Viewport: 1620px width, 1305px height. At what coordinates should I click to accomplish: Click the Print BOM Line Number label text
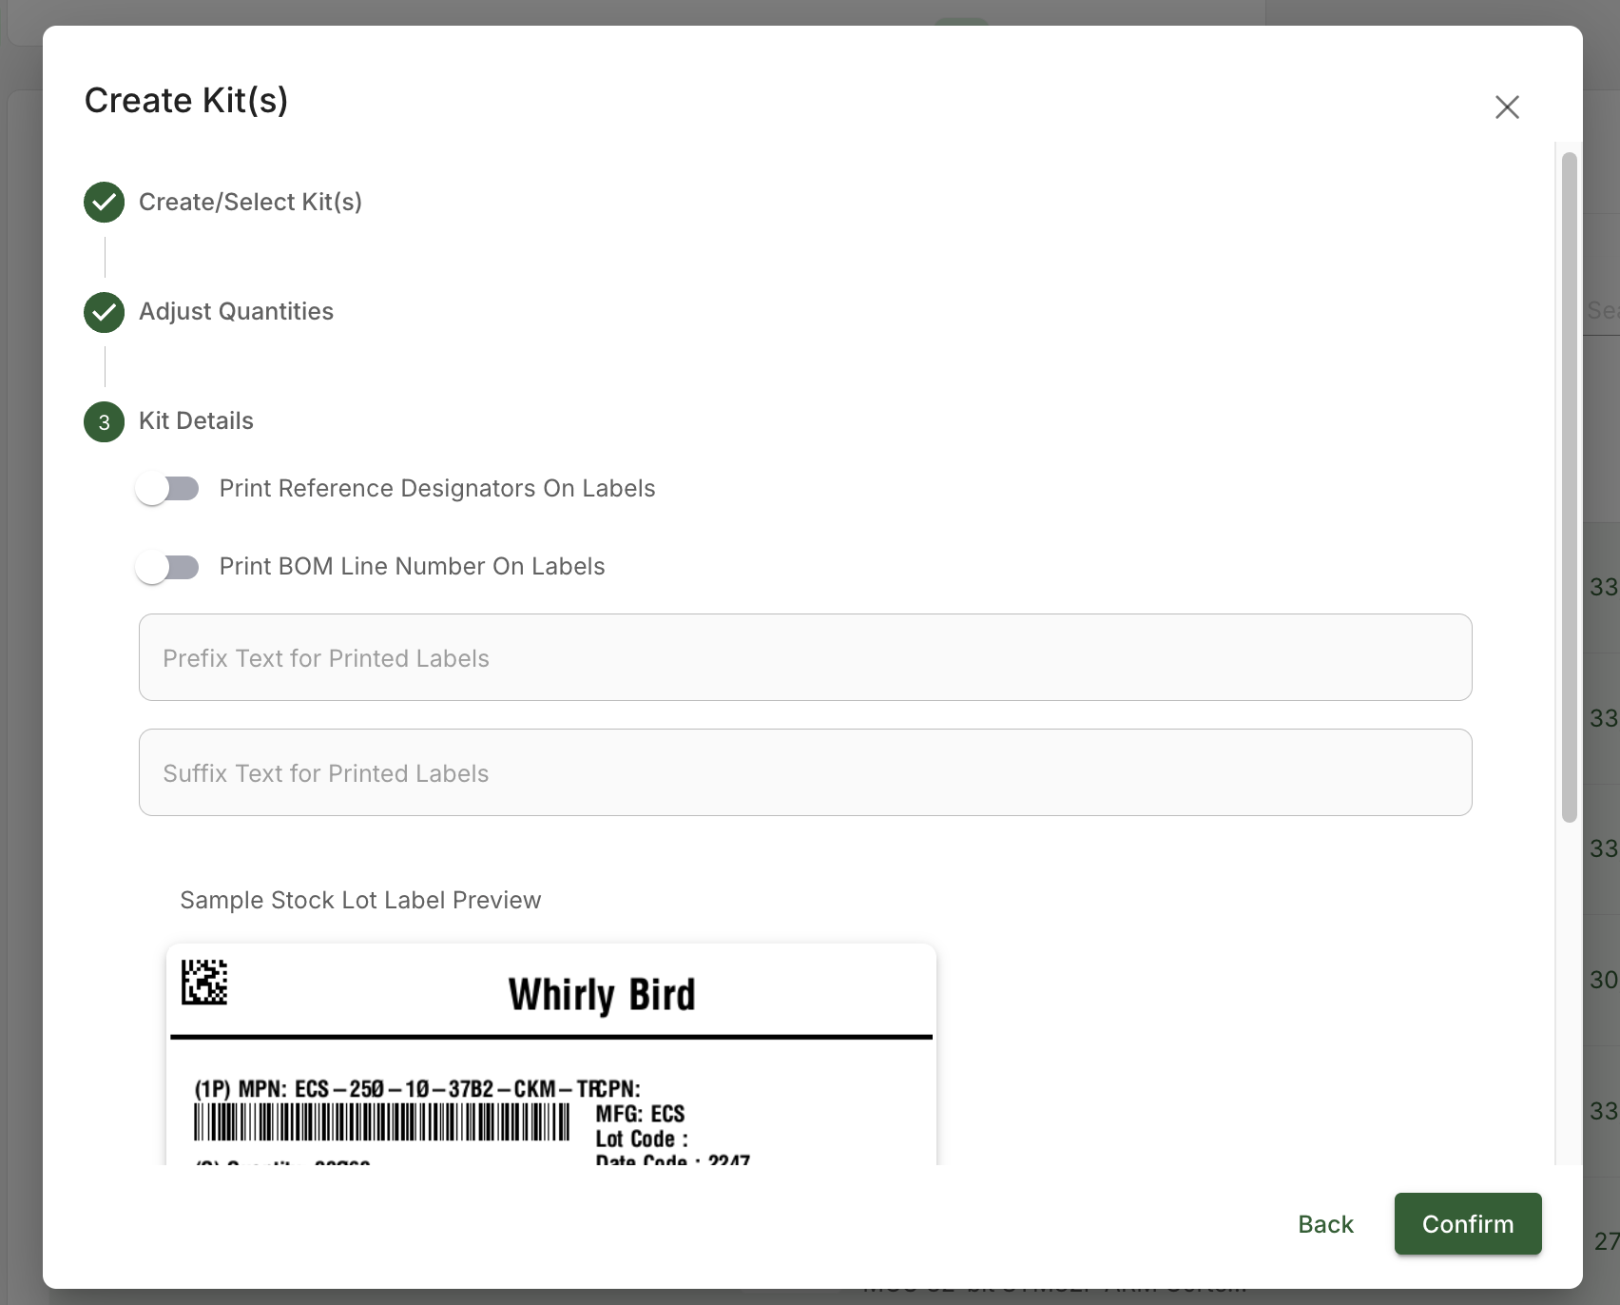click(412, 566)
